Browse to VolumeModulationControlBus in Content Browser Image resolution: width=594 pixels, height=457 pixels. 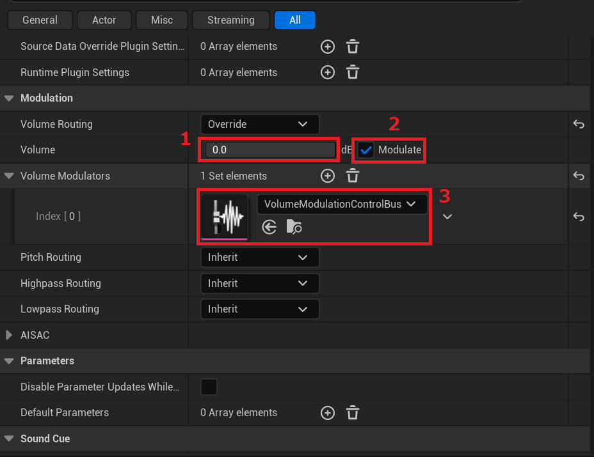point(294,227)
